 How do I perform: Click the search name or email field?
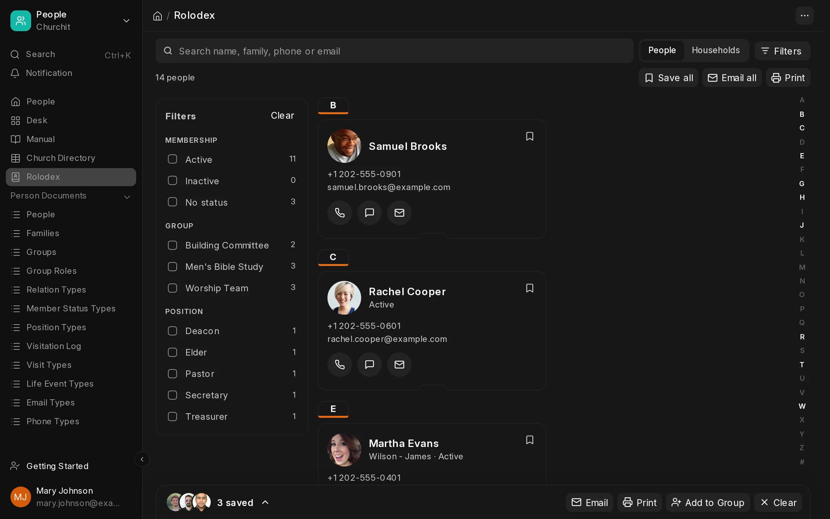pos(395,51)
